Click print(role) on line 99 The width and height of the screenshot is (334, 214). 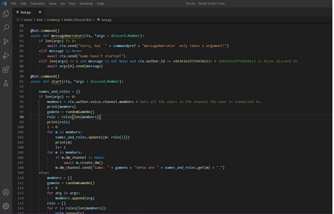tap(58, 122)
